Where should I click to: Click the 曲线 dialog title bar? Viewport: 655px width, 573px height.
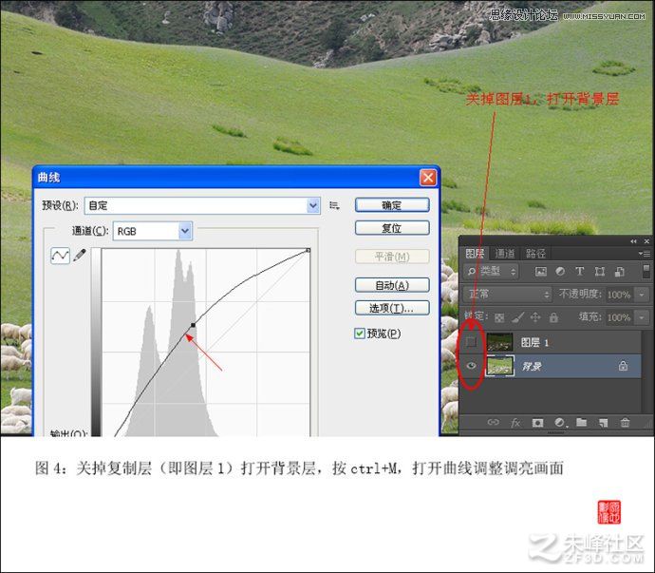click(x=236, y=178)
